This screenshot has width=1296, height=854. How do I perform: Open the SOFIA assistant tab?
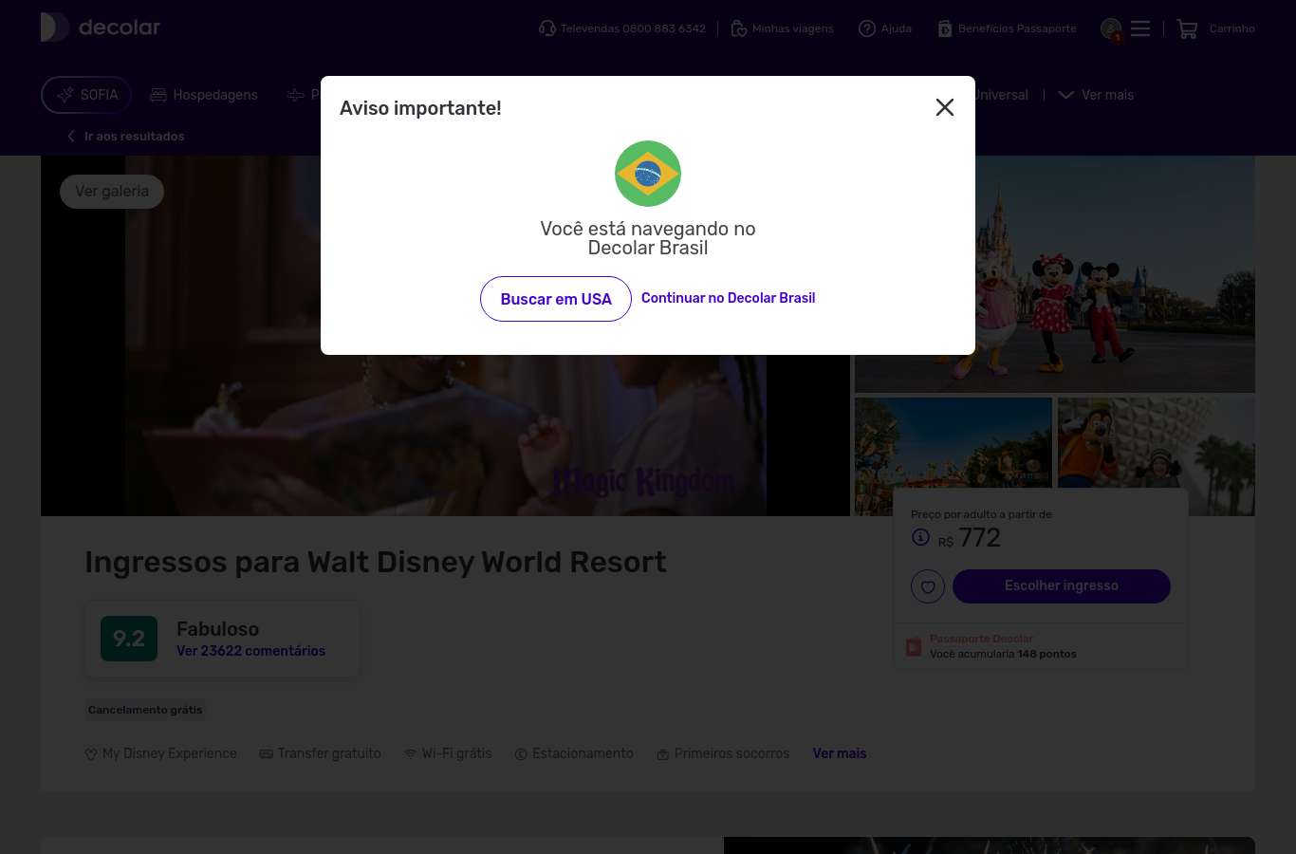tap(86, 95)
